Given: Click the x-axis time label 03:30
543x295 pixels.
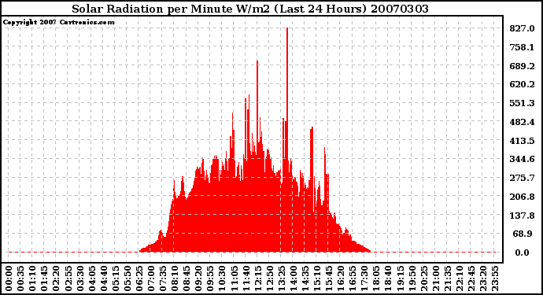Looking at the screenshot, I should [79, 278].
